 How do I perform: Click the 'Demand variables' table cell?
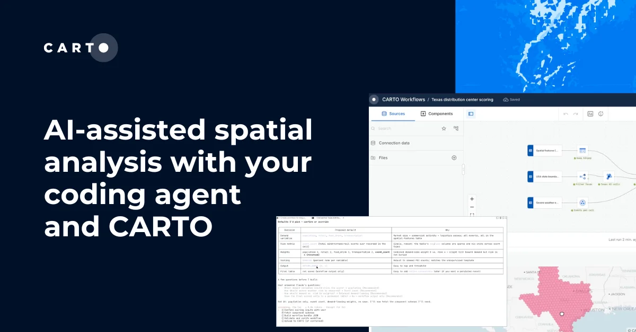pos(289,237)
